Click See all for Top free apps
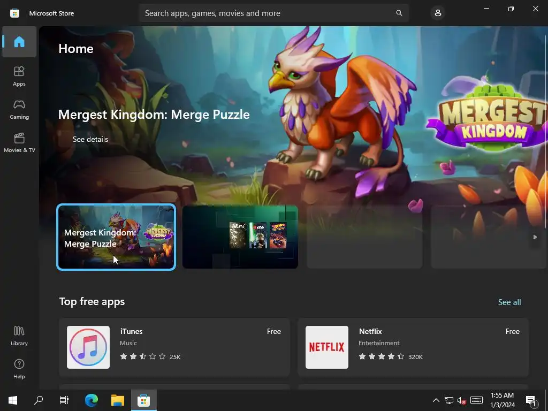The image size is (548, 411). click(509, 302)
